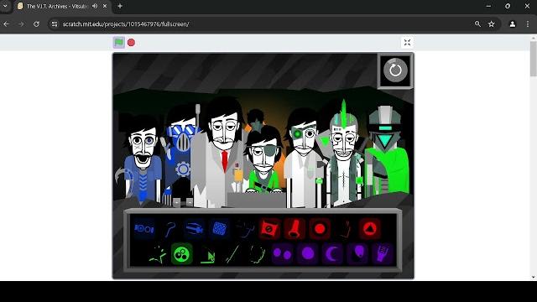Pick the blue hook sound icon

point(169,228)
